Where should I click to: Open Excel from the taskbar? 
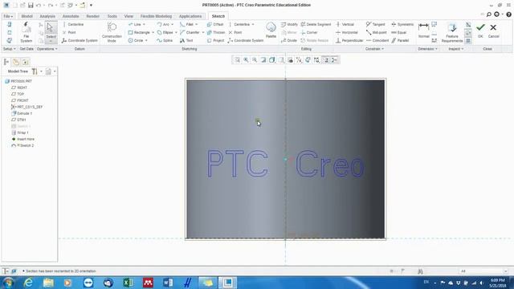tap(128, 283)
